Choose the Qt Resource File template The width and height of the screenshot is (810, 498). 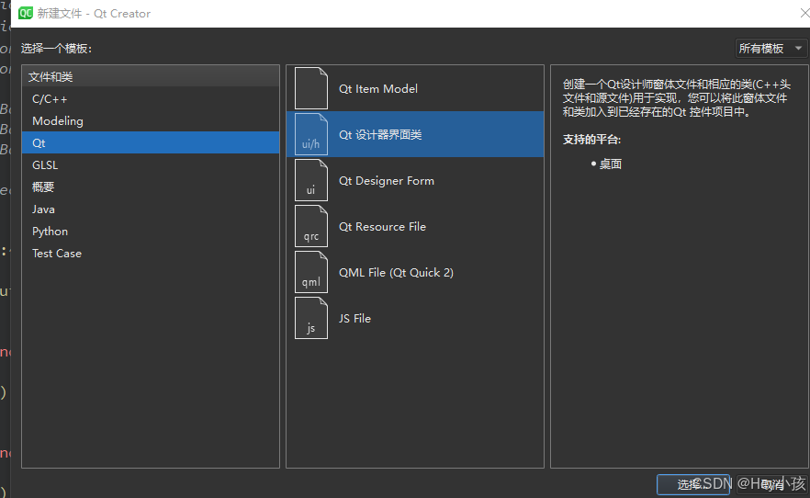[415, 226]
